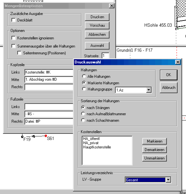Viewport: 186px width, 194px height.
Task: Open the LV - Gruppe Gesamt dropdown
Action: coord(168,180)
